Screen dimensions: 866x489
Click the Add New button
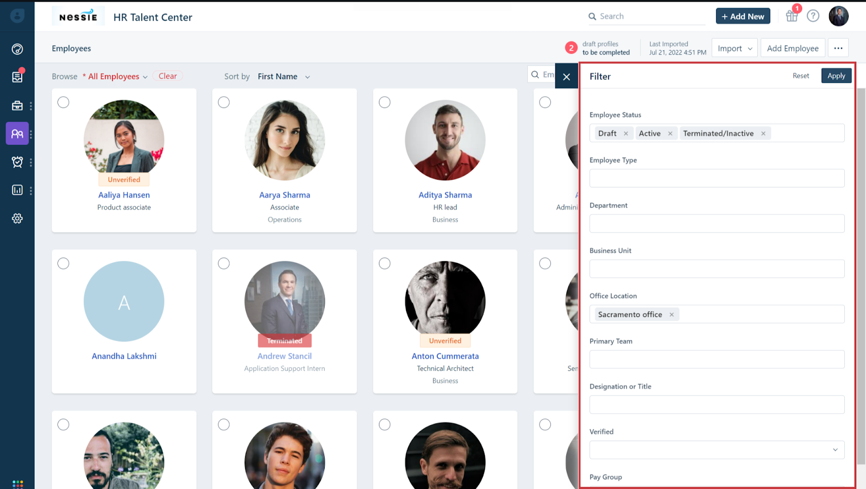[x=743, y=16]
